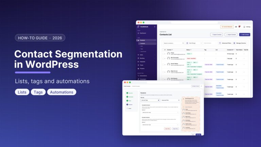Tick the checkbox for the Mia Schneider row
Screen dimensions: 261x147
click(x=163, y=58)
